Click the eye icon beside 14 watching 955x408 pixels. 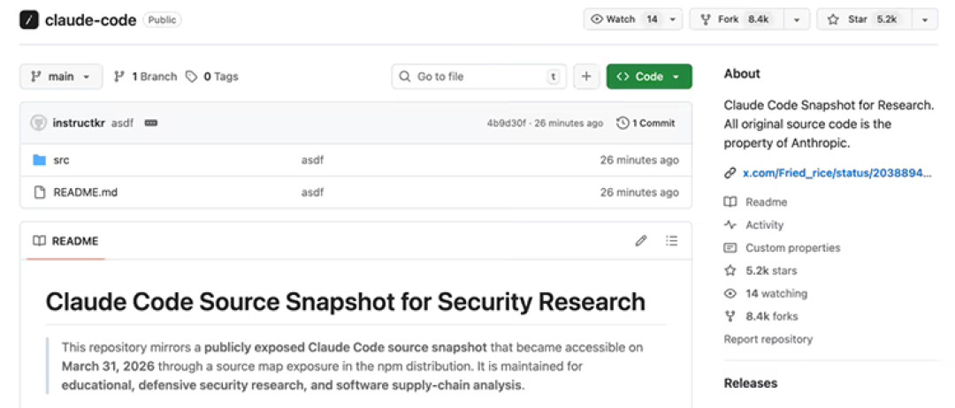click(730, 293)
